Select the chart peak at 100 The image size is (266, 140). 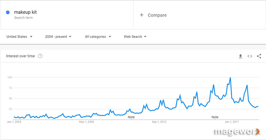point(230,78)
